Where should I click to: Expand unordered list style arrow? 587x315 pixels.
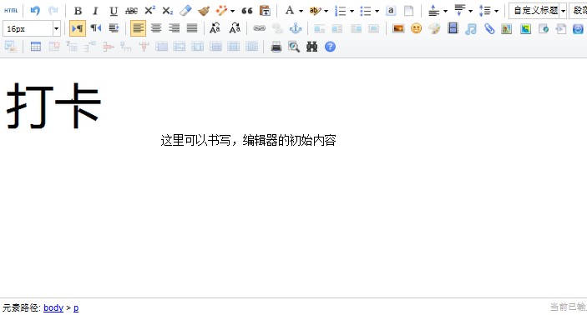pos(377,11)
